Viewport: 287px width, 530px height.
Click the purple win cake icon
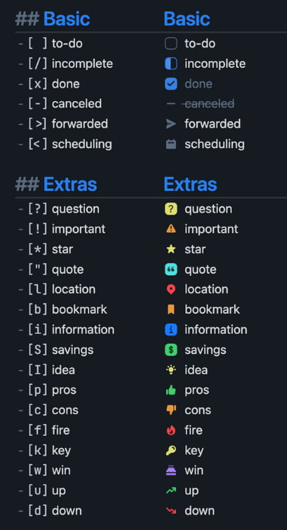[171, 470]
